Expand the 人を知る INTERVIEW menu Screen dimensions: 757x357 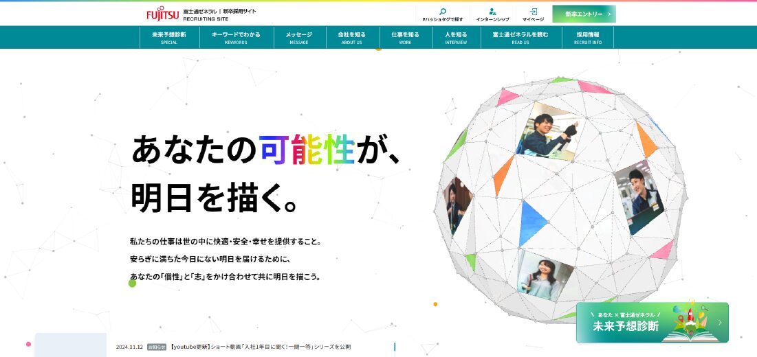(455, 37)
